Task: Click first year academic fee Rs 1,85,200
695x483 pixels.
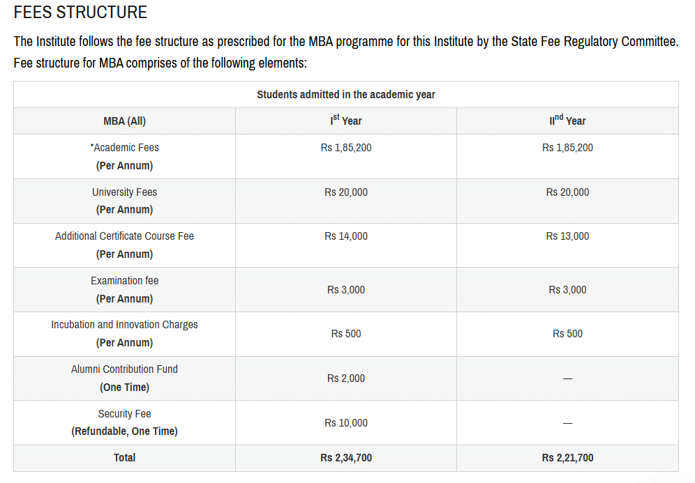Action: 345,148
